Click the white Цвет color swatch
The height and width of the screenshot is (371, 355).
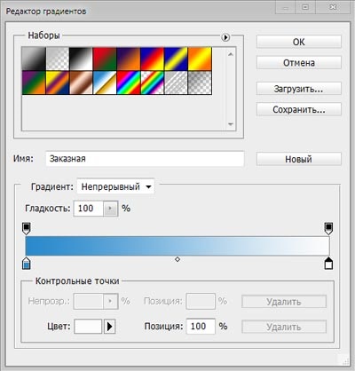(88, 327)
